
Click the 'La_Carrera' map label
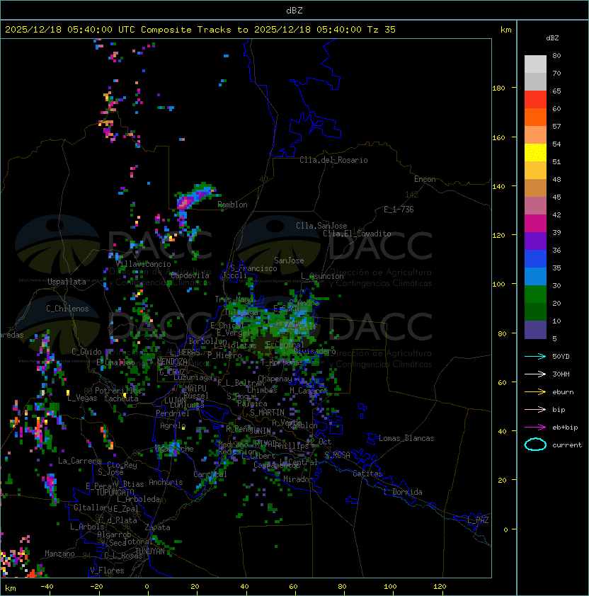coord(79,461)
